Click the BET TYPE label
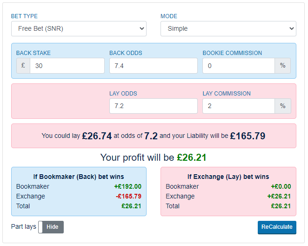The height and width of the screenshot is (246, 308). 24,16
